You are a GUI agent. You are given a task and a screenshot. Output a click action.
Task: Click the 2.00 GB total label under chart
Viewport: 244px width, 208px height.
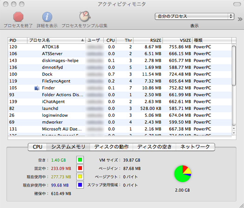pyautogui.click(x=182, y=190)
